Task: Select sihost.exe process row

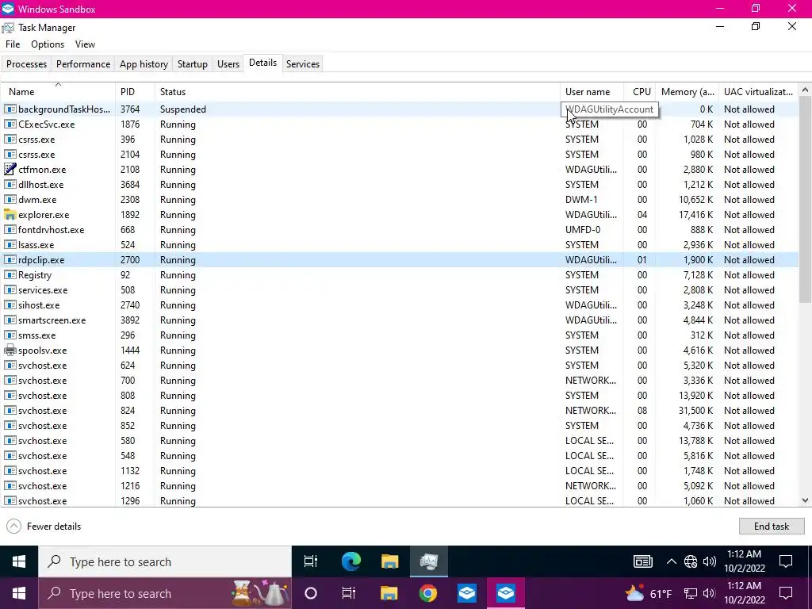Action: point(400,305)
